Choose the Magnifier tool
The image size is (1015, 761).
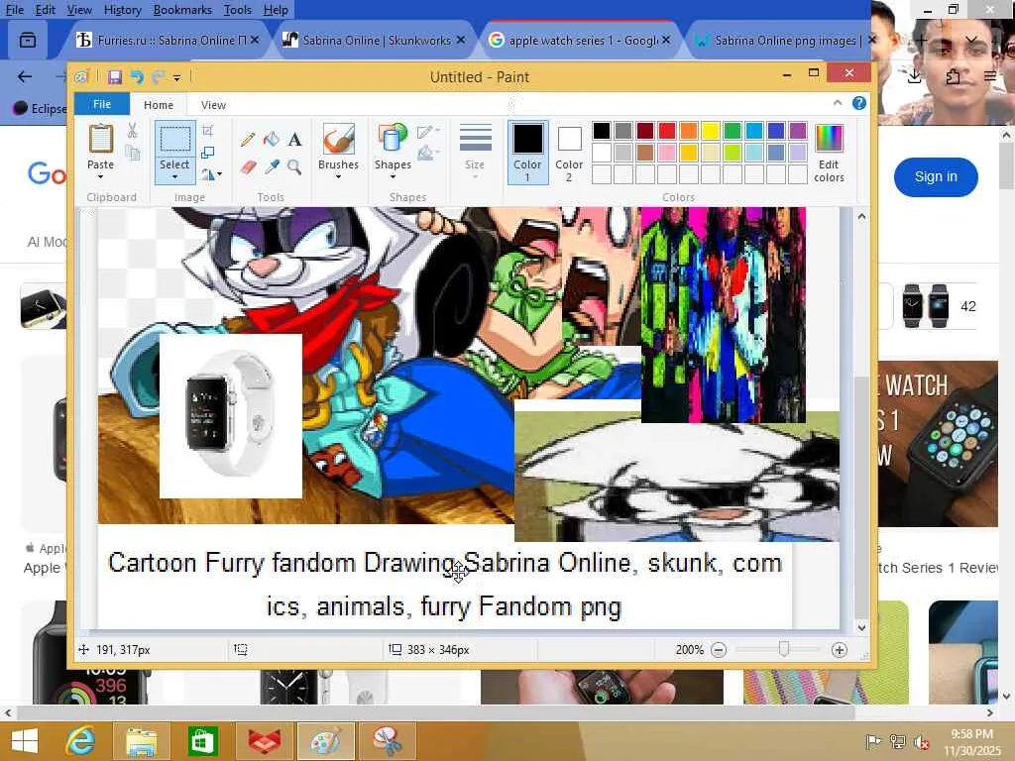[x=294, y=167]
